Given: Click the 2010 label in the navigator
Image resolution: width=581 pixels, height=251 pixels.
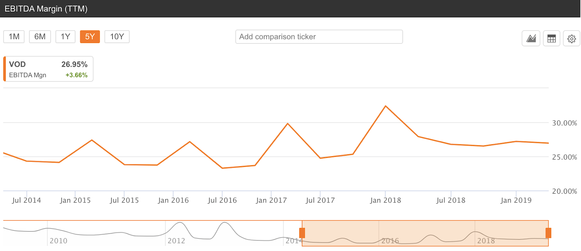Looking at the screenshot, I should (58, 241).
